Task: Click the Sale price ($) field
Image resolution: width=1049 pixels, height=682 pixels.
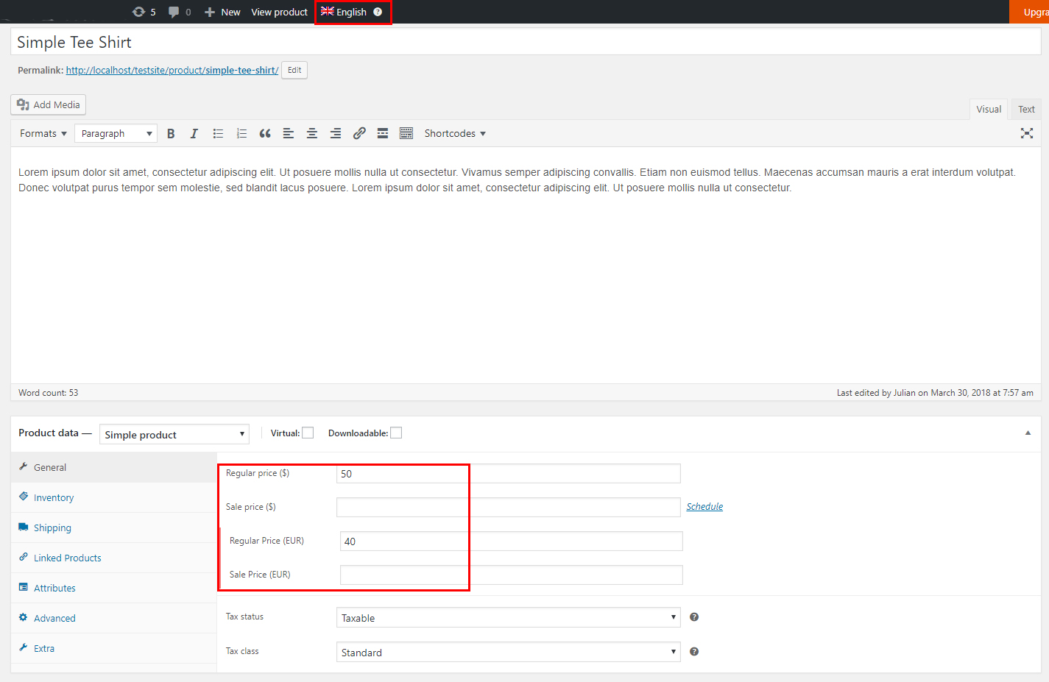Action: coord(509,508)
